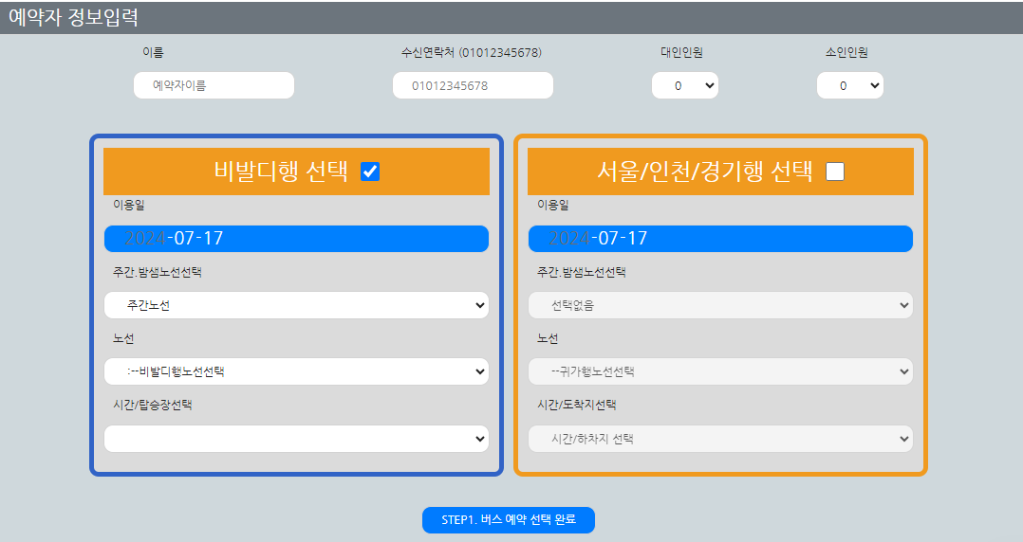Click the 01012345678 contact number field

click(x=473, y=85)
